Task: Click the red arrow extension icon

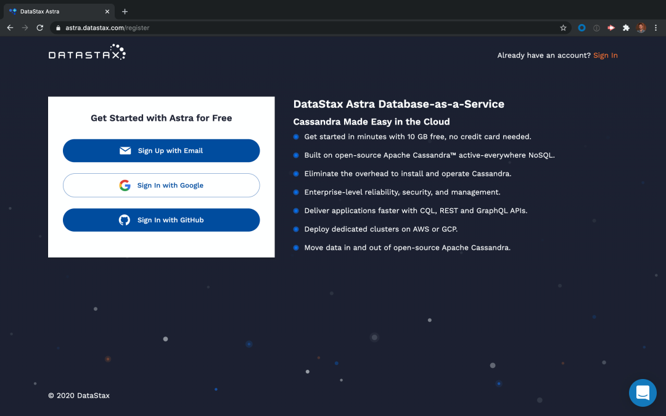Action: tap(611, 28)
